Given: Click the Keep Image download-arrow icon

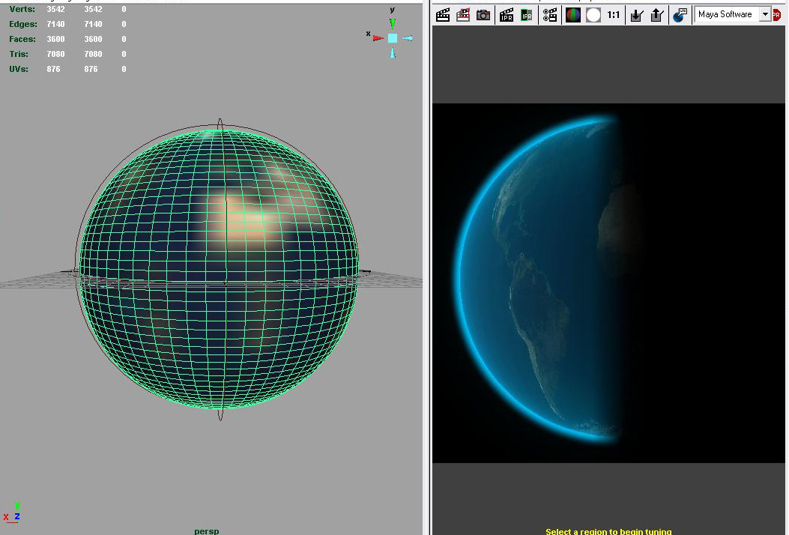Looking at the screenshot, I should (636, 15).
